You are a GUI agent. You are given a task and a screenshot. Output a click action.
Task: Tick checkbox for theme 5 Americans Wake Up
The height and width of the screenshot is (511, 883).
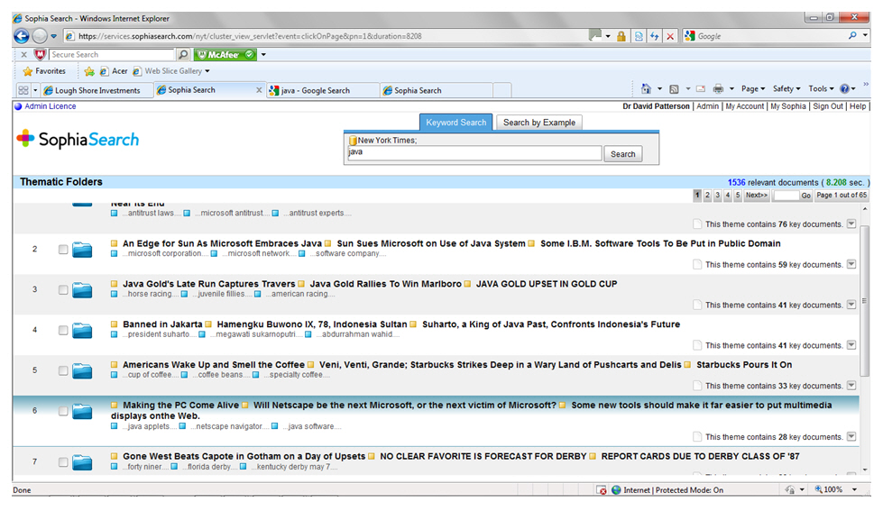[x=63, y=371]
